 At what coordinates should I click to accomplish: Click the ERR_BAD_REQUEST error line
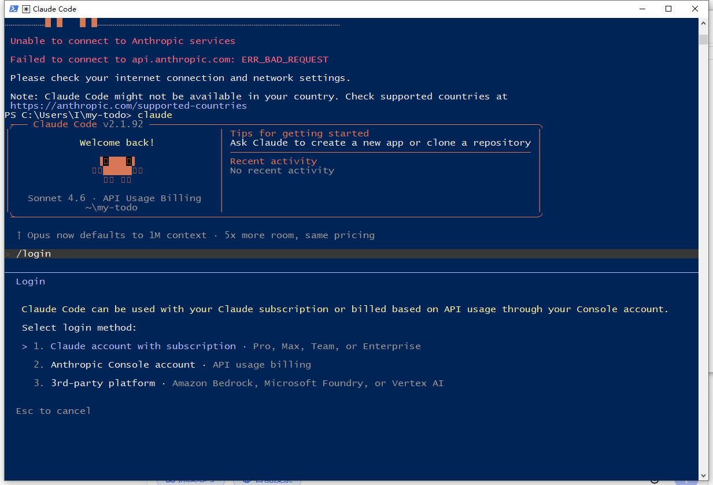(x=169, y=60)
